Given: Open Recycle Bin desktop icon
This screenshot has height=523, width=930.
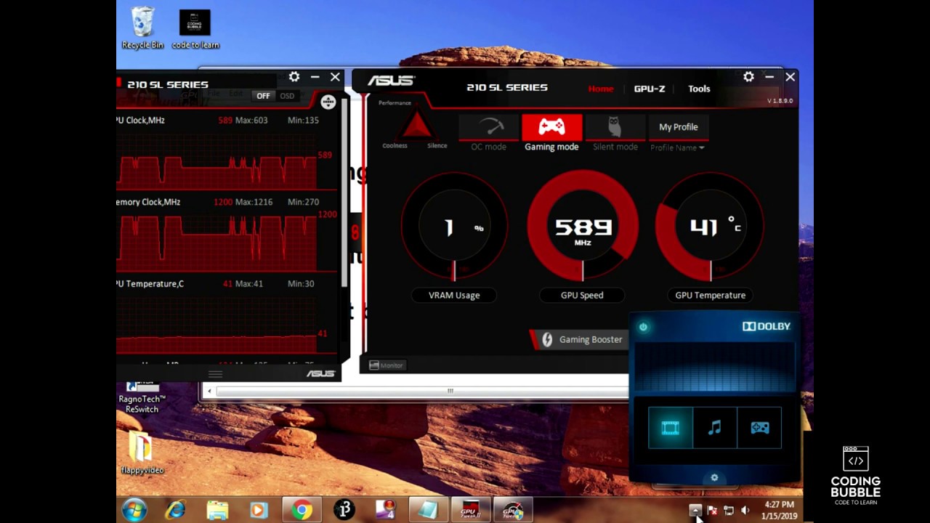Looking at the screenshot, I should click(142, 28).
